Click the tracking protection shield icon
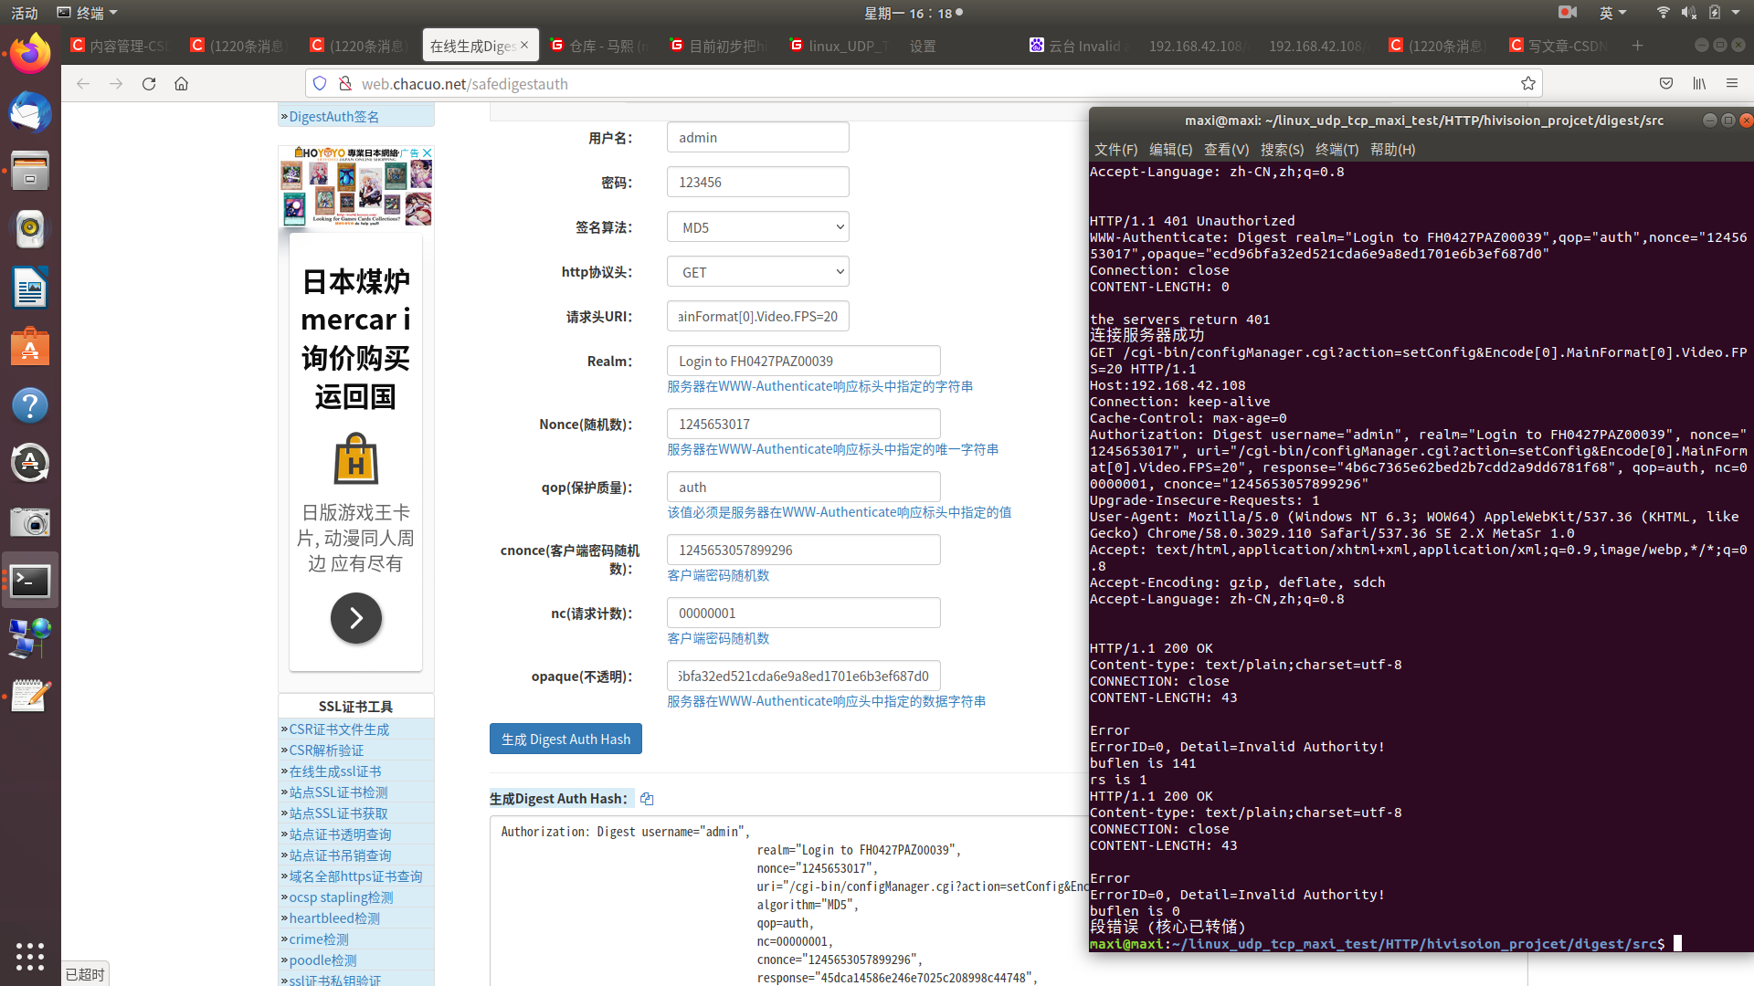 320,84
